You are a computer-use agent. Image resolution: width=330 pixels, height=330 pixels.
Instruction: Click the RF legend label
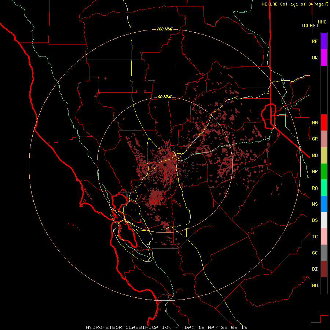click(x=315, y=41)
